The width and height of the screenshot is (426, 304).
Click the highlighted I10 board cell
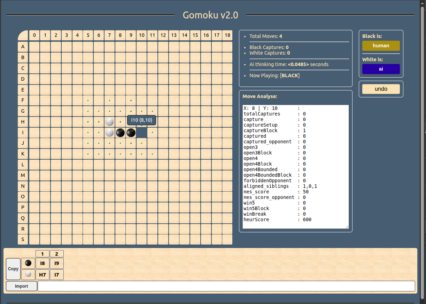141,133
